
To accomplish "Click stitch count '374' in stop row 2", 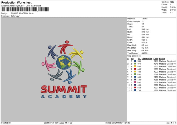I will (139, 64).
